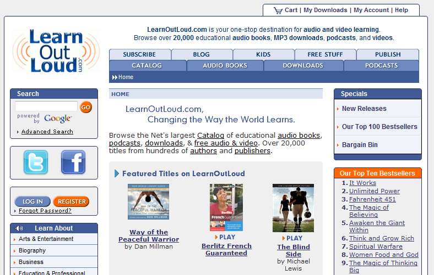Open bestseller Think and Grow Rich
Screen dimensions: 434x275
382,238
